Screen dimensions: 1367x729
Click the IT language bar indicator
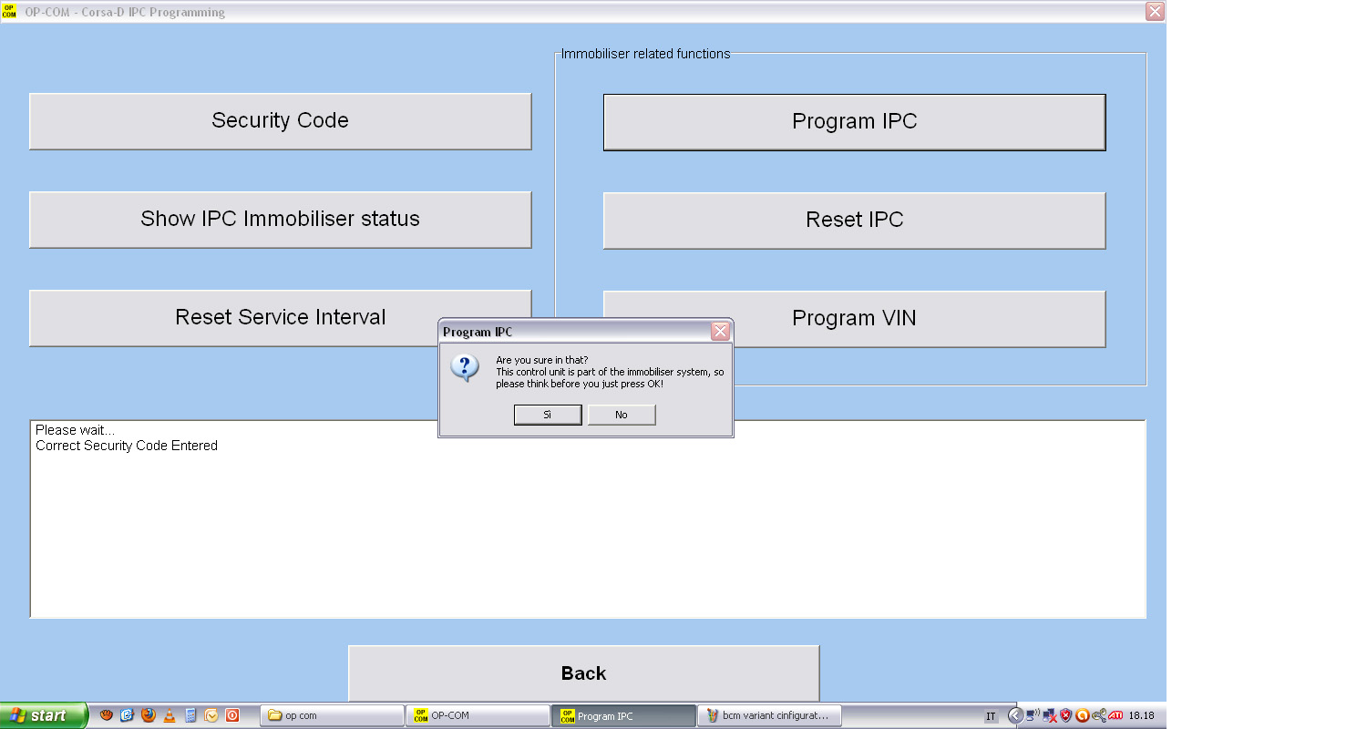(991, 716)
